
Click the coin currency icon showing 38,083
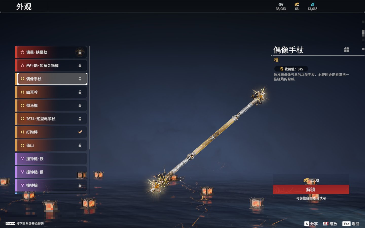coord(281,4)
